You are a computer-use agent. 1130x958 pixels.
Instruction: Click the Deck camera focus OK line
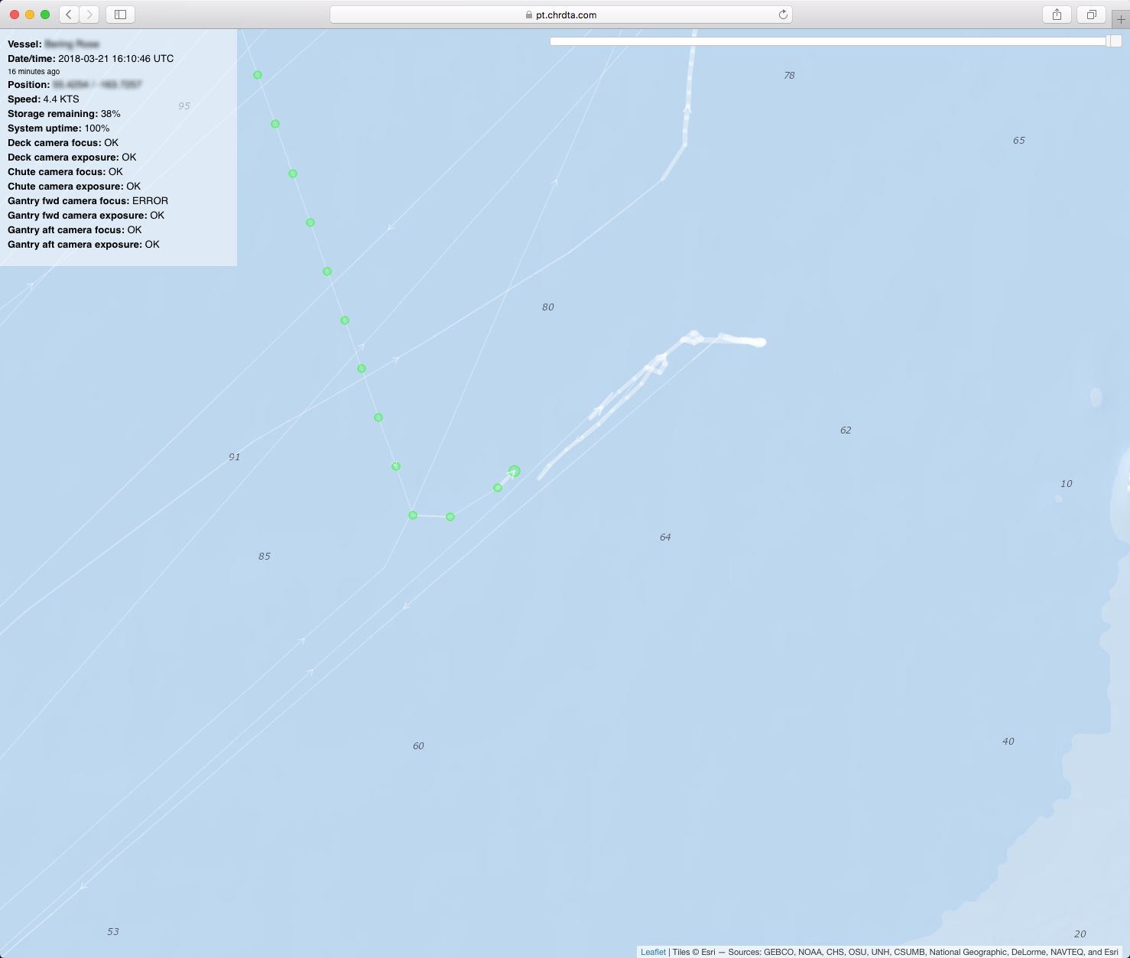point(63,143)
